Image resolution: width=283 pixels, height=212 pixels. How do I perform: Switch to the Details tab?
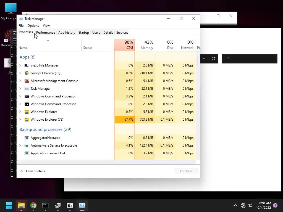pos(108,33)
